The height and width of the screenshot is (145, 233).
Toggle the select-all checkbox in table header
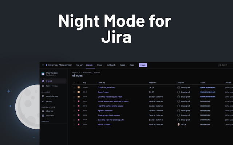pos(74,83)
